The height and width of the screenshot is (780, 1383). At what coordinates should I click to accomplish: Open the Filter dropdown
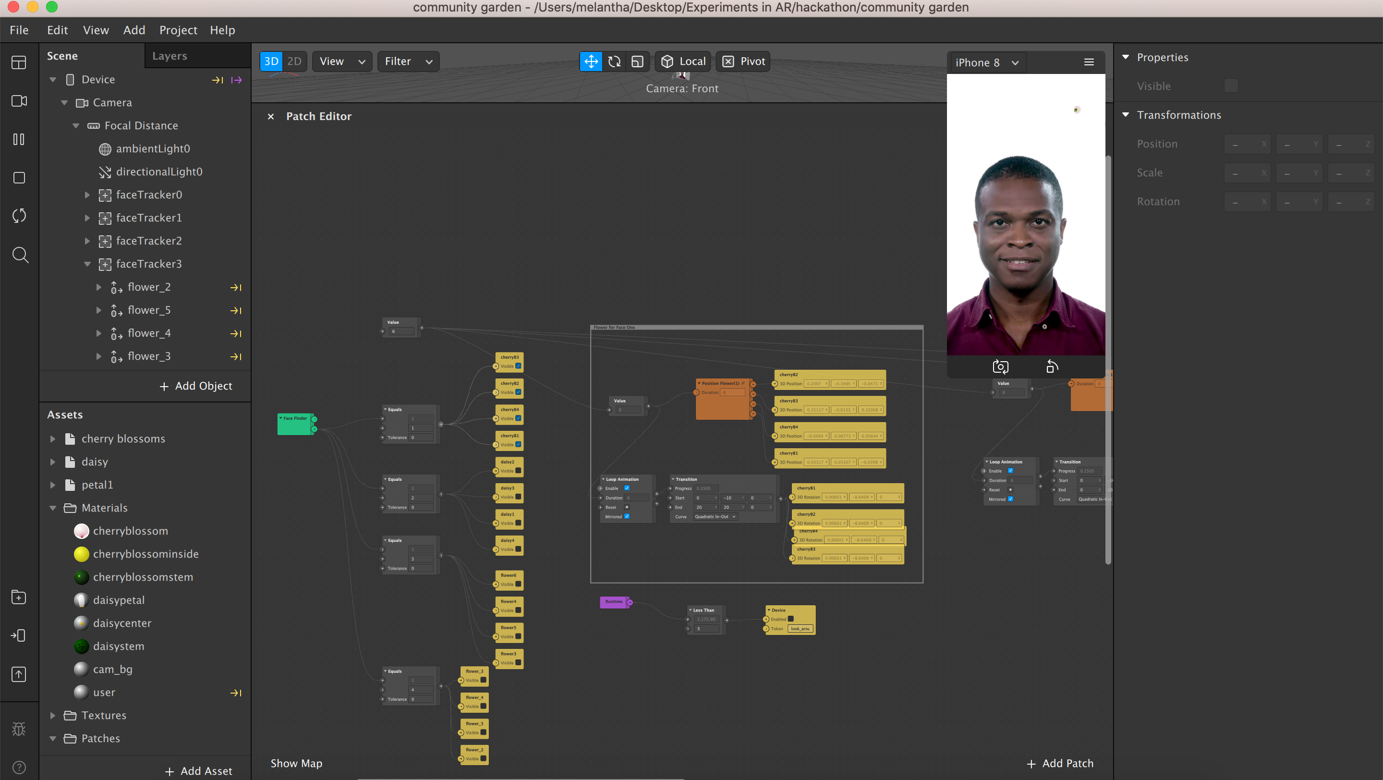point(408,62)
